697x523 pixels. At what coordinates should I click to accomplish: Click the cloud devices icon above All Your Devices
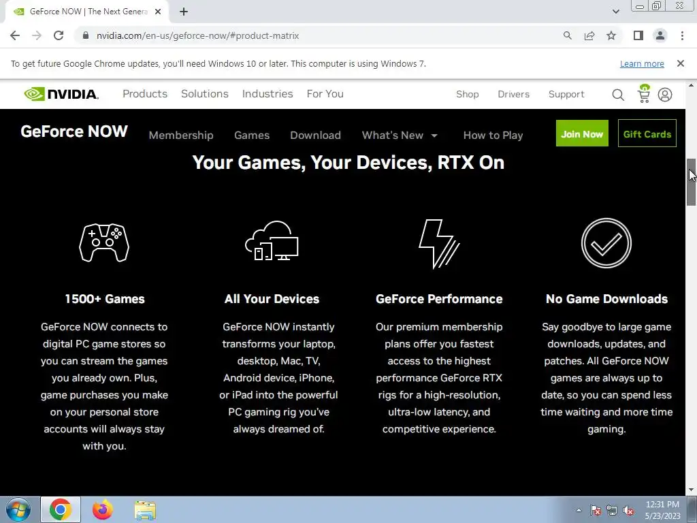272,240
